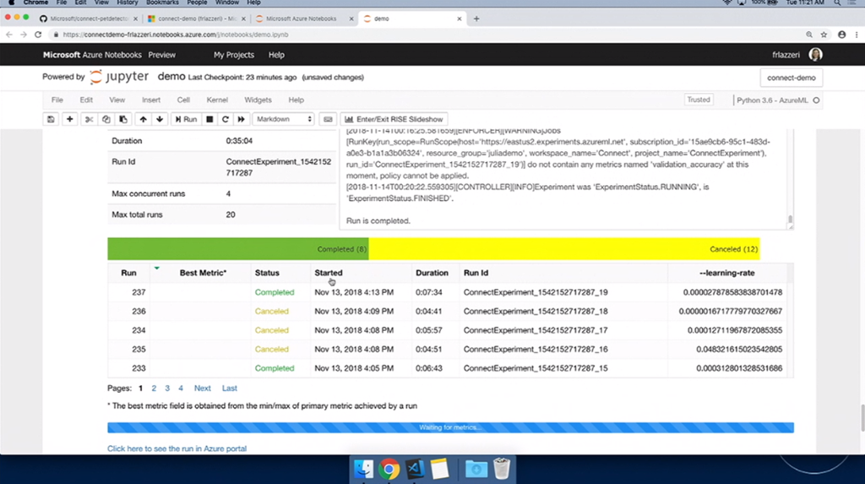Insert a cell below with plus icon
The image size is (865, 484).
(70, 119)
